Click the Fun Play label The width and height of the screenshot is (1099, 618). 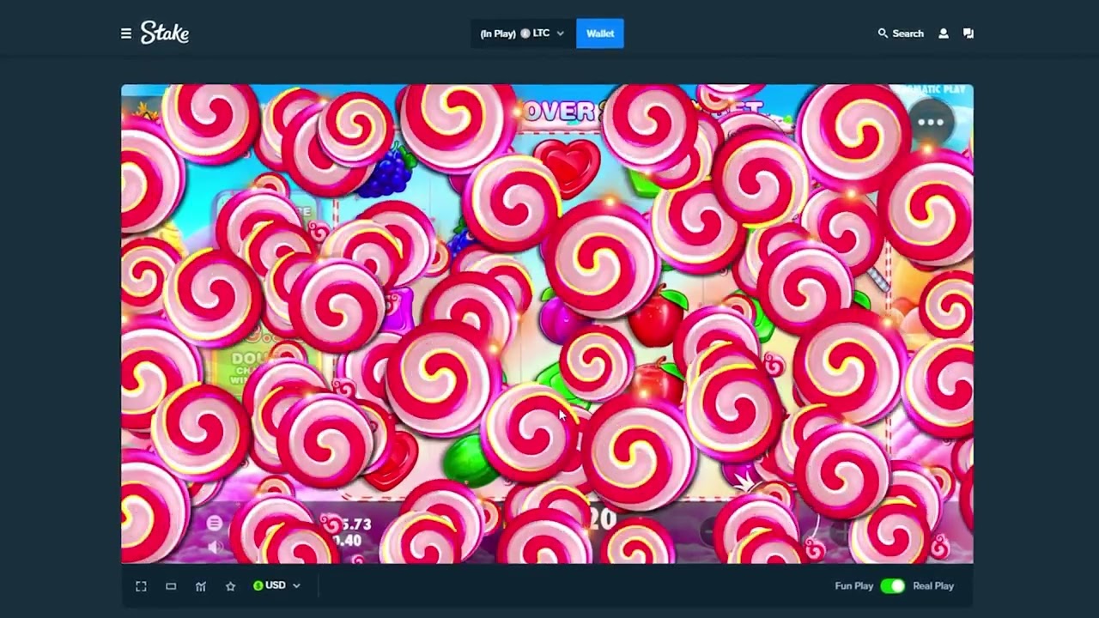[x=854, y=586]
